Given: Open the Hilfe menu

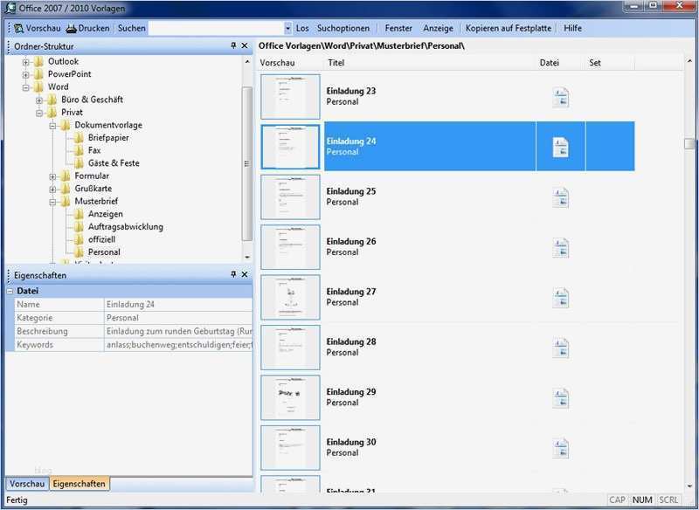Looking at the screenshot, I should click(572, 28).
